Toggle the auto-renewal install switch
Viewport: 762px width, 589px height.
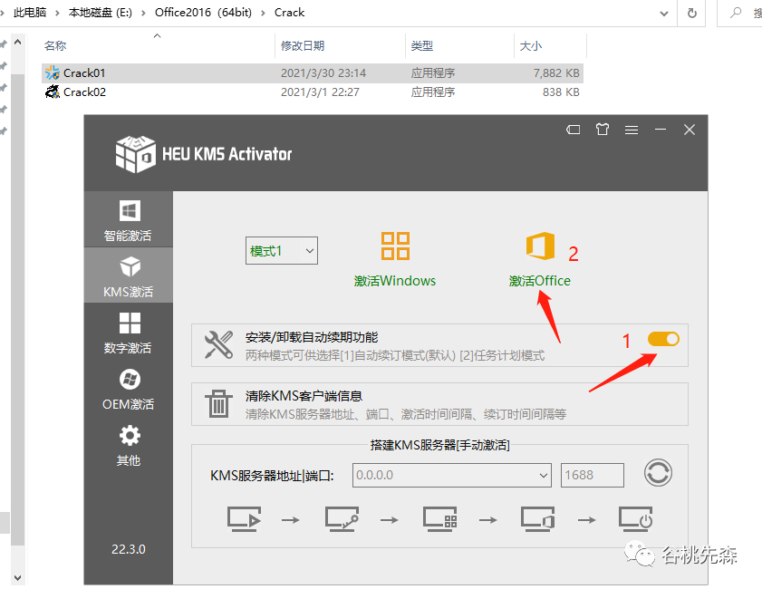pos(663,339)
